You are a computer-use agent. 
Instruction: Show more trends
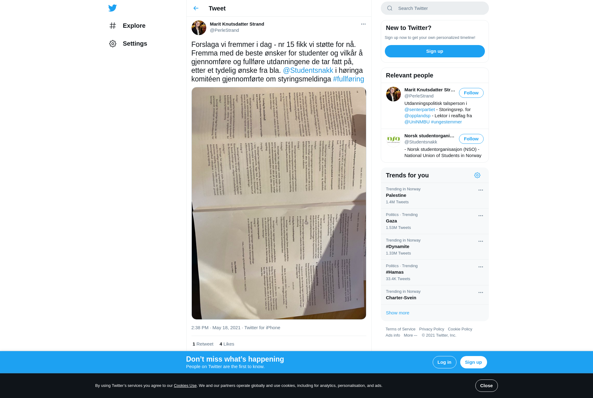397,313
